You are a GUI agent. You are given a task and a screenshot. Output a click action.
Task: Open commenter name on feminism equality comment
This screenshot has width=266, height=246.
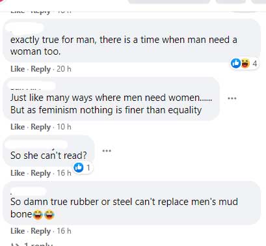pyautogui.click(x=33, y=86)
